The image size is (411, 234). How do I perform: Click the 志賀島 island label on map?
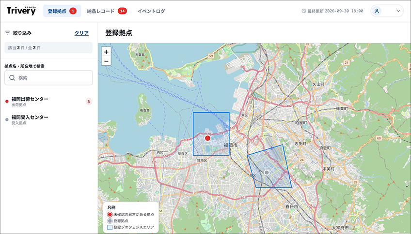point(140,55)
